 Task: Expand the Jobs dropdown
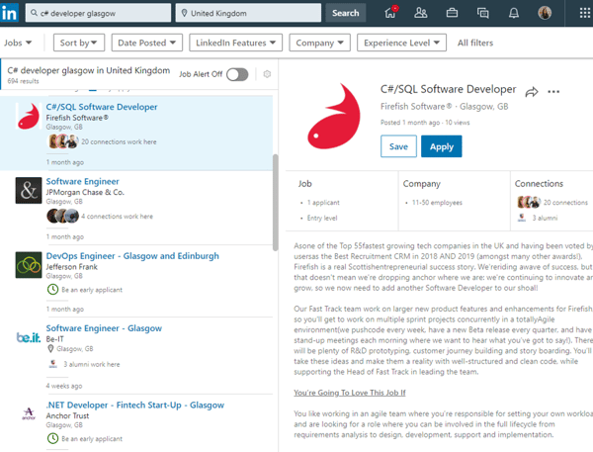click(18, 43)
